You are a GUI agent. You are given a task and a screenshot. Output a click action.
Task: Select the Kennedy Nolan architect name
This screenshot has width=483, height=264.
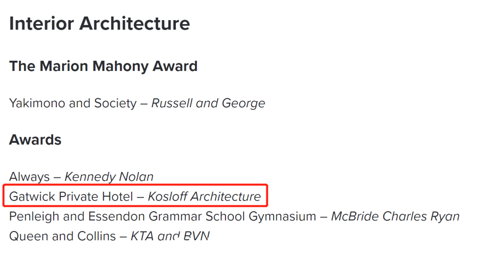[x=109, y=176]
